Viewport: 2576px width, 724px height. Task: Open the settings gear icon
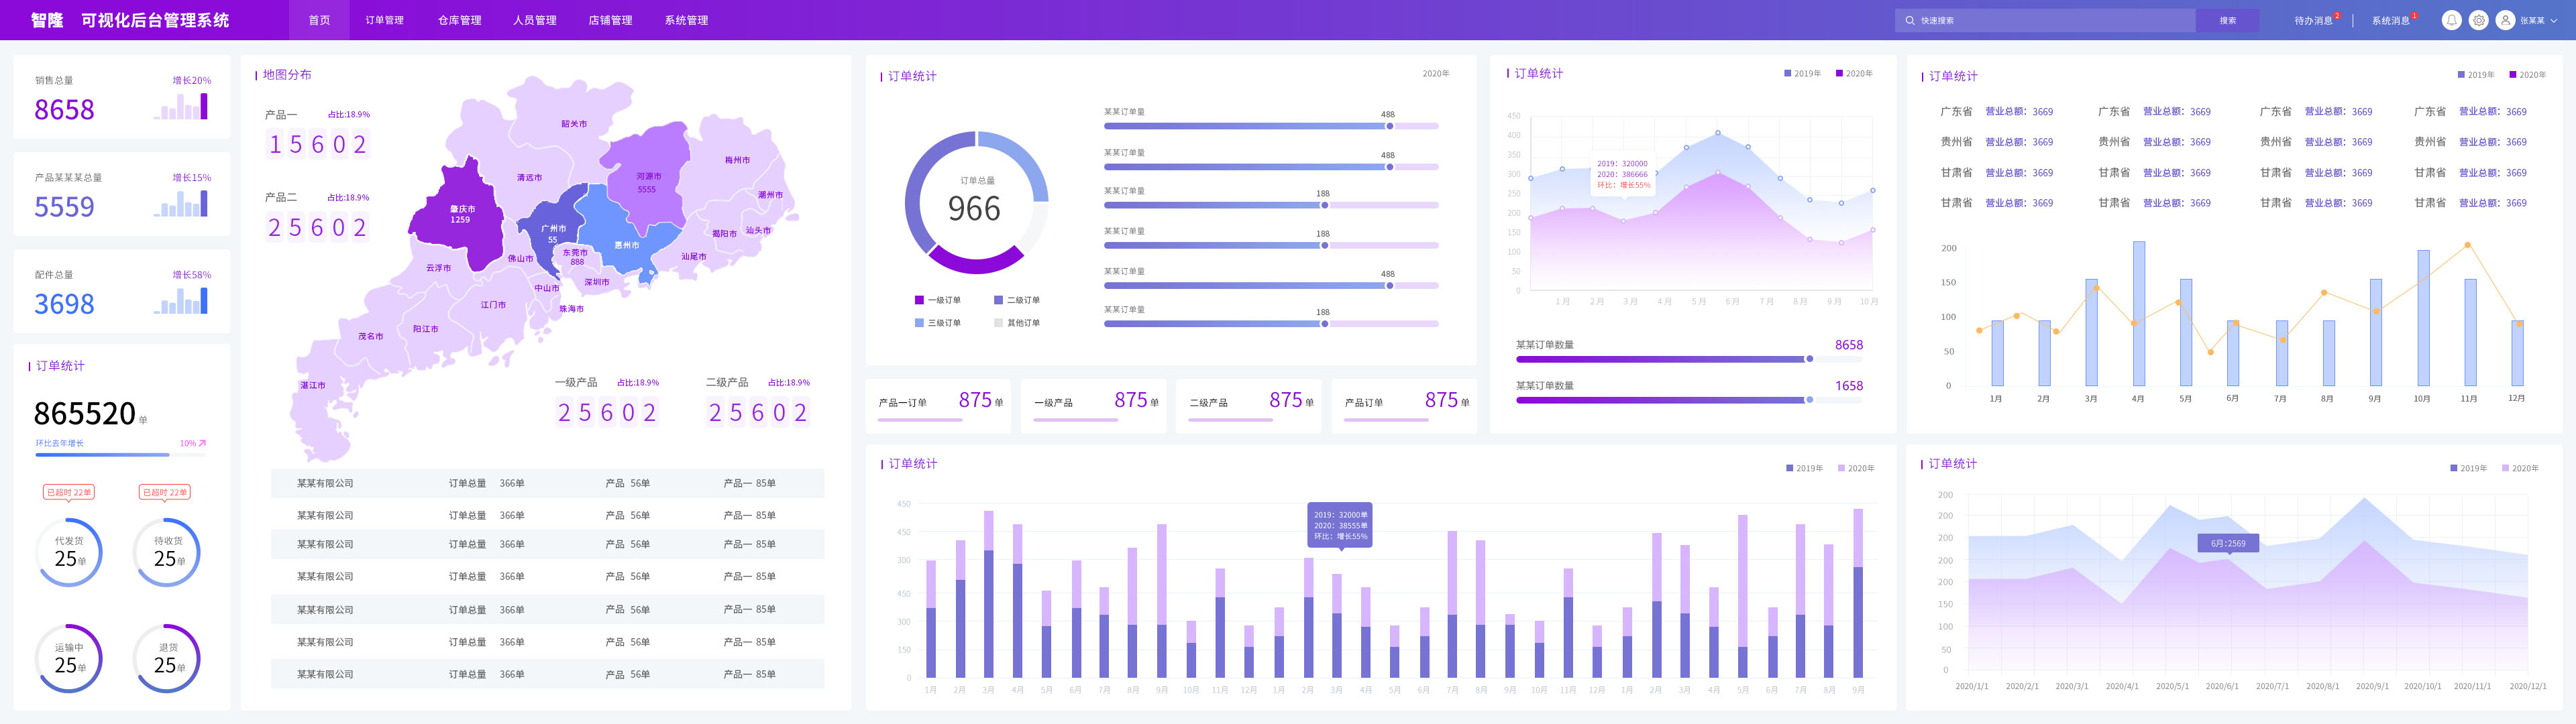pyautogui.click(x=2478, y=20)
